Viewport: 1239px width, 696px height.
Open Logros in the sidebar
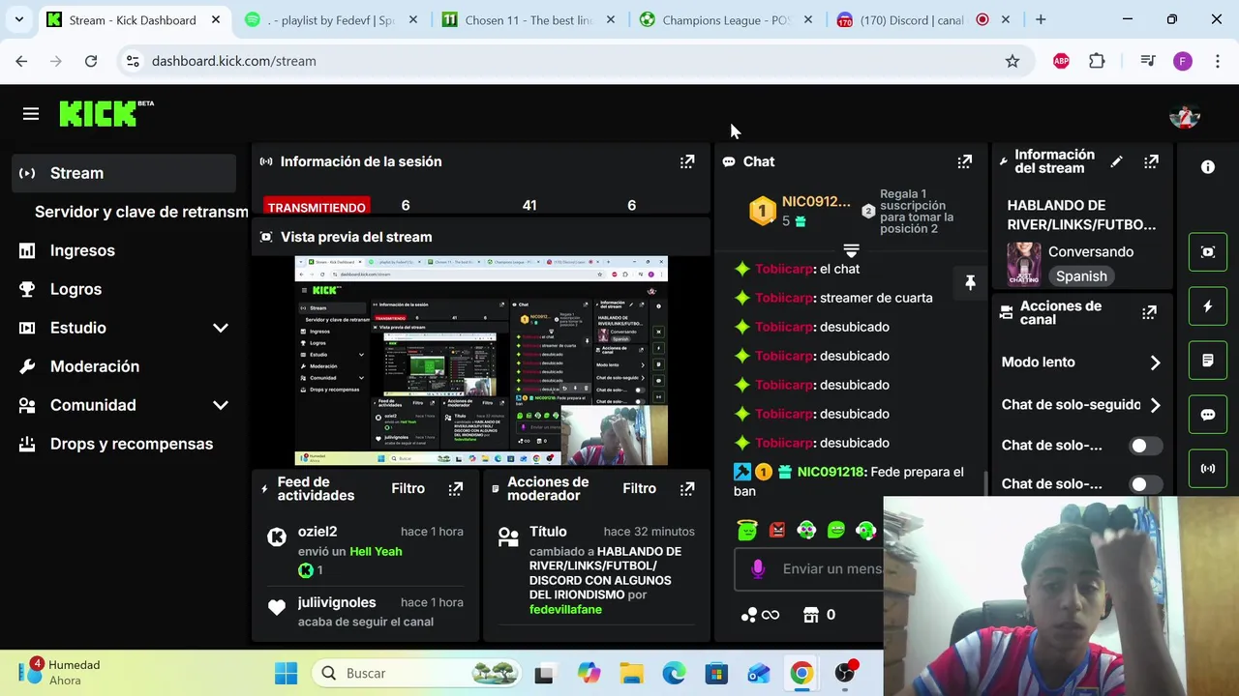(126, 289)
